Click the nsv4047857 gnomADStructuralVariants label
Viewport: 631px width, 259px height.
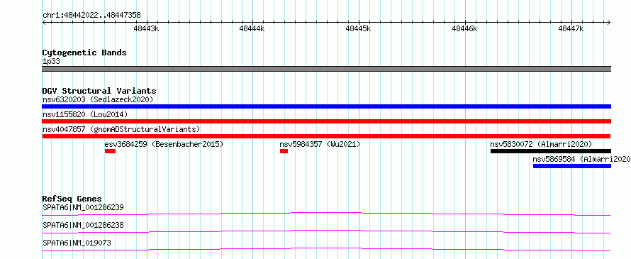pyautogui.click(x=121, y=129)
